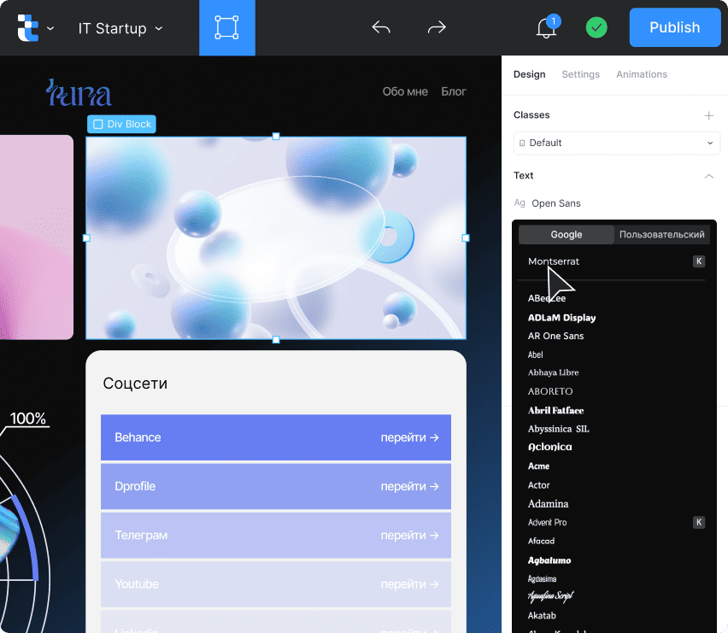Screen dimensions: 728x633
Task: Click the K badge beside Montserrat
Action: [699, 261]
